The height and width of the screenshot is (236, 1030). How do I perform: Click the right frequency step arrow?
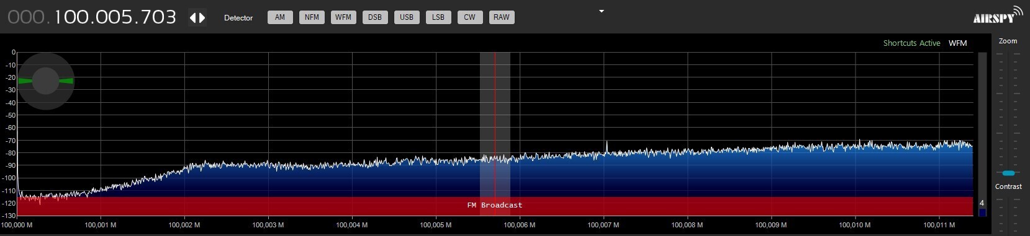click(x=202, y=18)
